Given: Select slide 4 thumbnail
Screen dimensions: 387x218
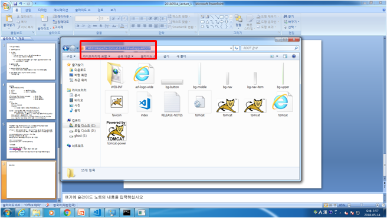Looking at the screenshot, I should 31,101.
